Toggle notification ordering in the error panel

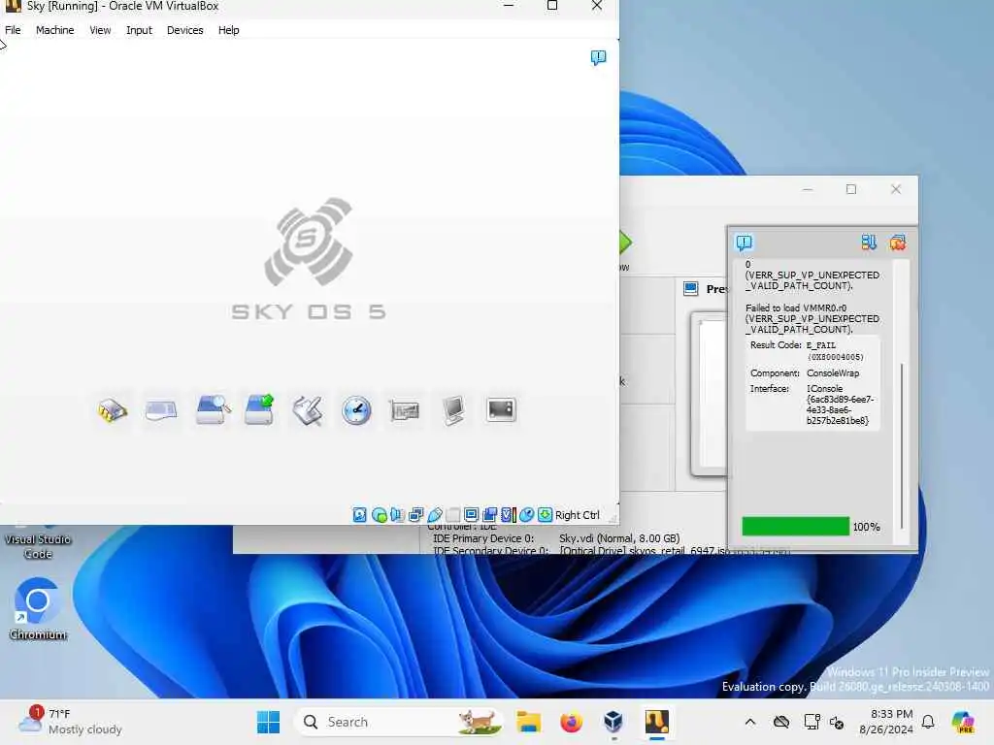click(x=869, y=243)
